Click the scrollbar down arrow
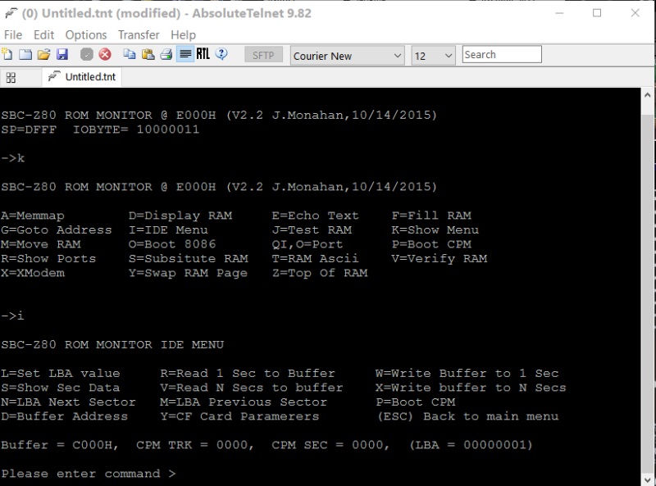 647,479
